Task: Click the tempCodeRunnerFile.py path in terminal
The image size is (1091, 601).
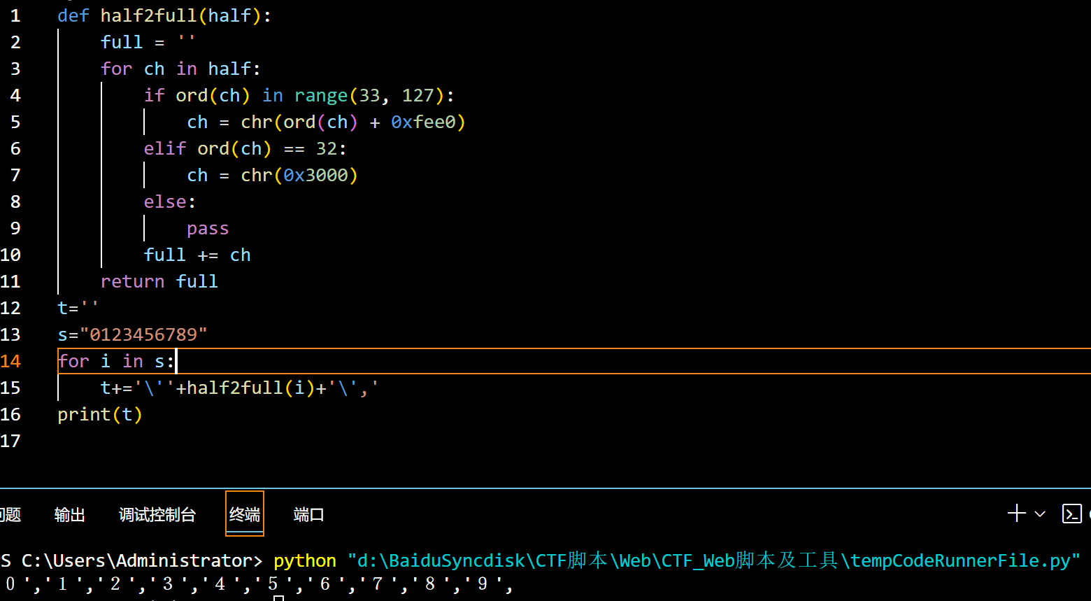Action: point(713,561)
